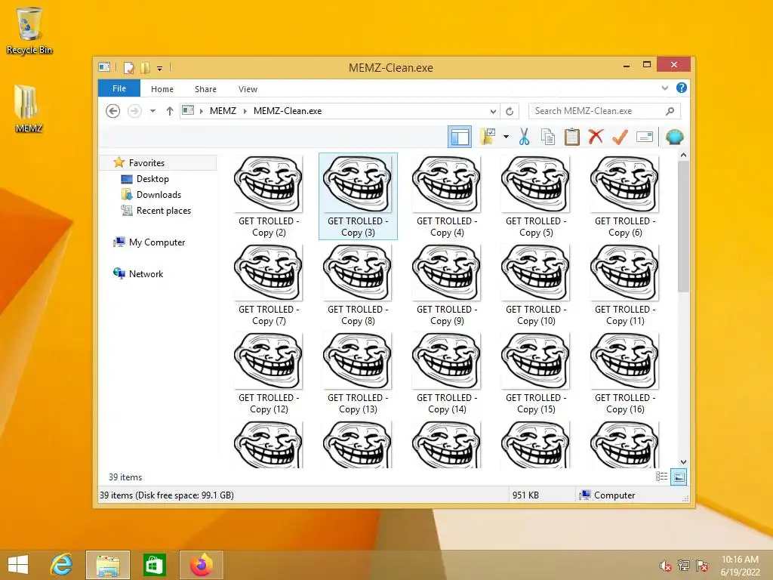The height and width of the screenshot is (580, 773).
Task: Switch to Large icons view button
Action: point(679,477)
